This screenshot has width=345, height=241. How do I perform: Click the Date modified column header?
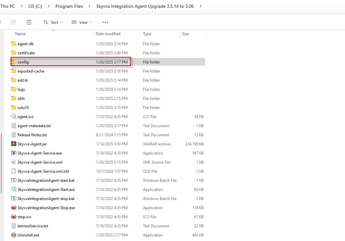coord(108,34)
